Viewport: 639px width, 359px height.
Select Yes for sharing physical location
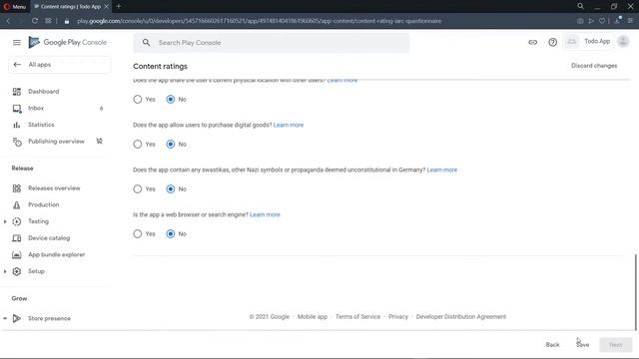(138, 100)
